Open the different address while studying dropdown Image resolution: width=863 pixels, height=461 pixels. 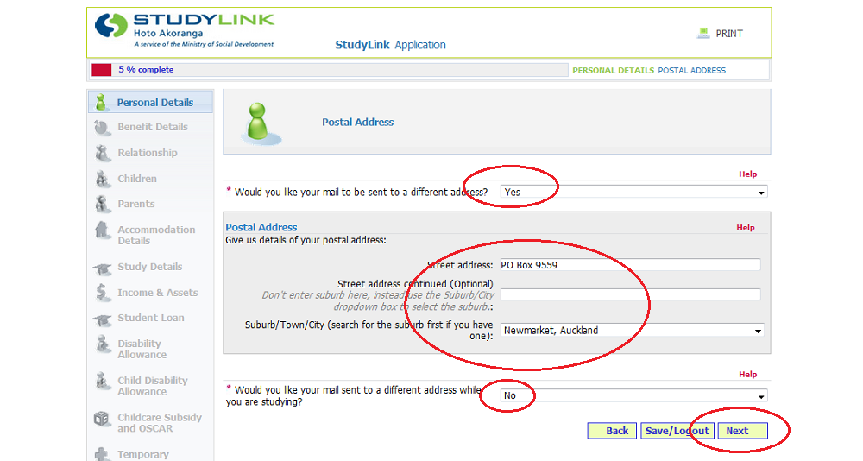(760, 396)
